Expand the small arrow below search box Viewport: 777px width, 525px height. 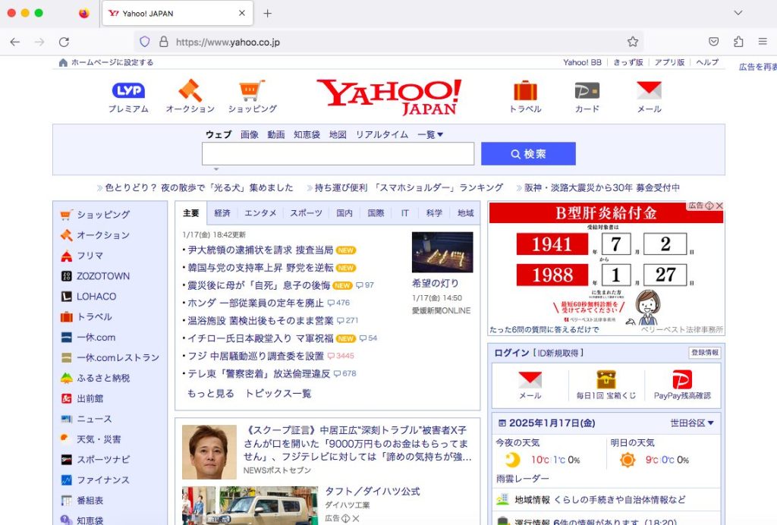[x=216, y=169]
